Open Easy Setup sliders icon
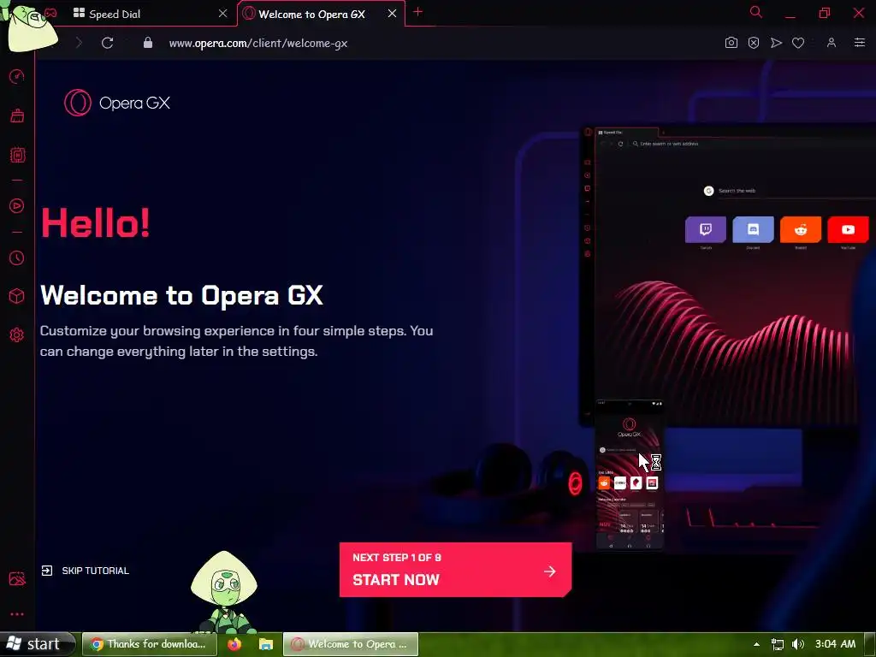 (x=859, y=43)
